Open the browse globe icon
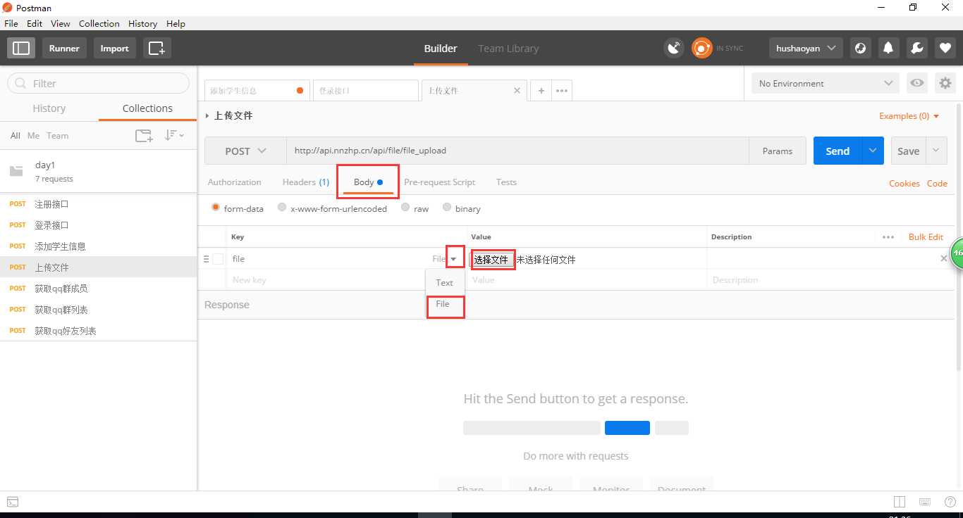The image size is (963, 518). 860,48
